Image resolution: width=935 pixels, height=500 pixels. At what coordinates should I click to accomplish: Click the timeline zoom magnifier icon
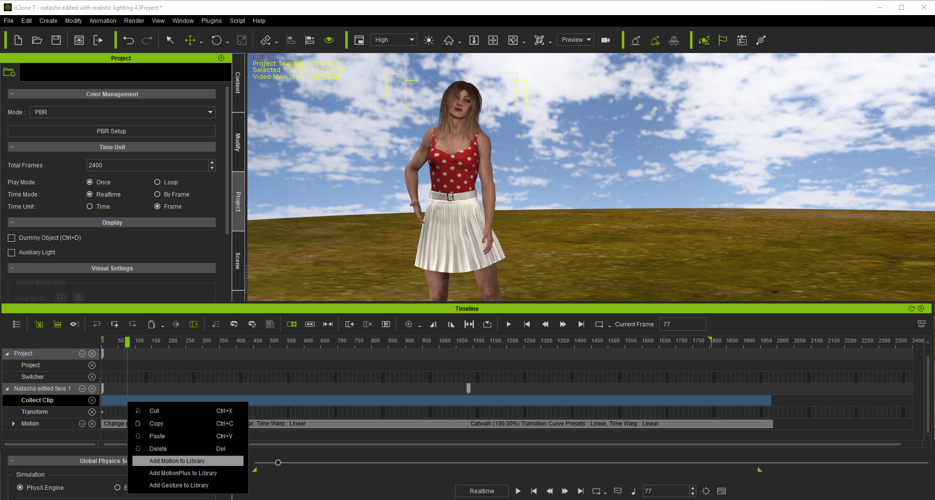pyautogui.click(x=409, y=324)
